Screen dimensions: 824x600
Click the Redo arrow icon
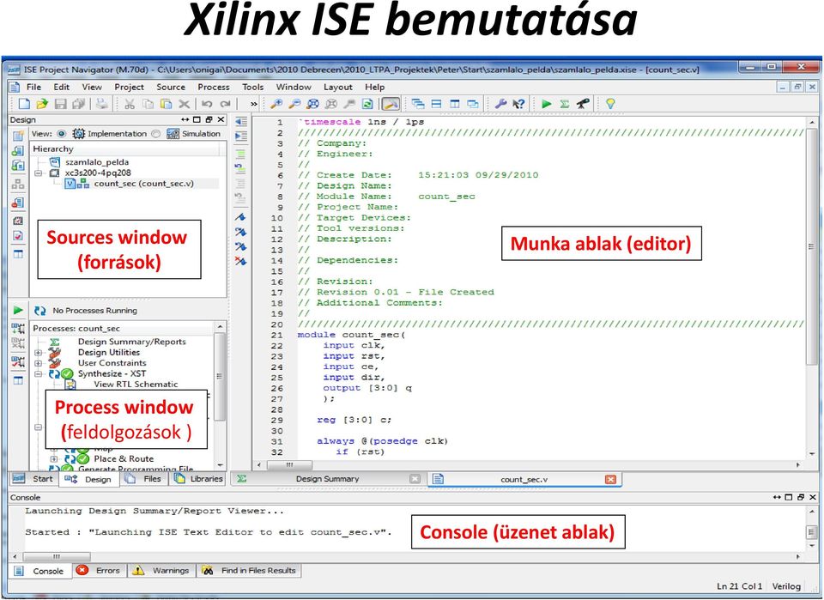226,104
